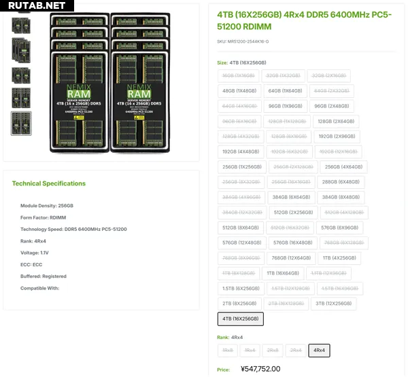Viewport: 408px width, 377px height.
Task: Select the 3TB (12X256GB) size option
Action: coord(336,304)
